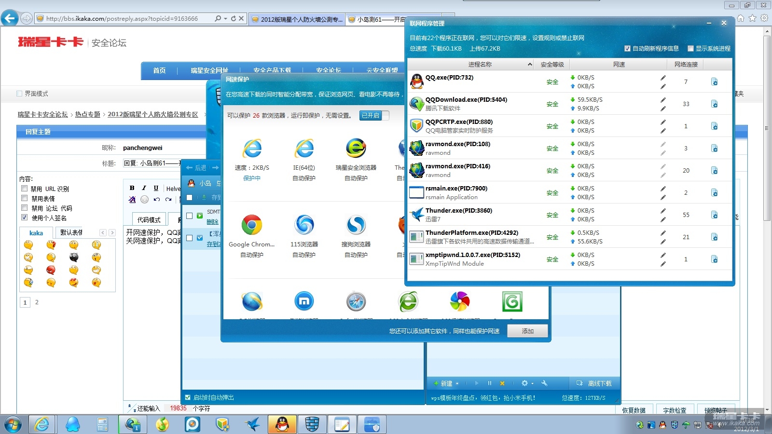The width and height of the screenshot is (772, 434).
Task: Apply underline formatting in the reply editor
Action: tap(156, 188)
